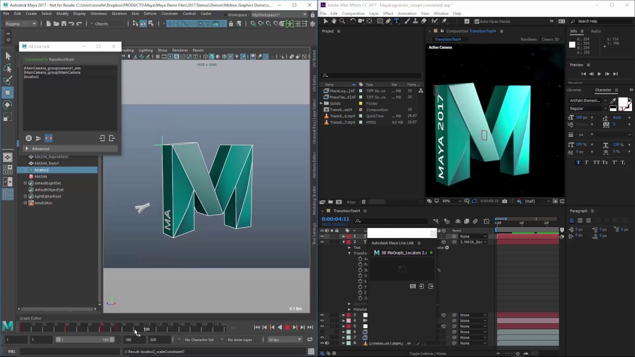Click the highlighted link icon in AE Live Link
The width and height of the screenshot is (635, 357).
[x=49, y=138]
